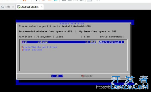This screenshot has height=92, width=151.
Task: Confirm with the OK button
Action: (57, 76)
